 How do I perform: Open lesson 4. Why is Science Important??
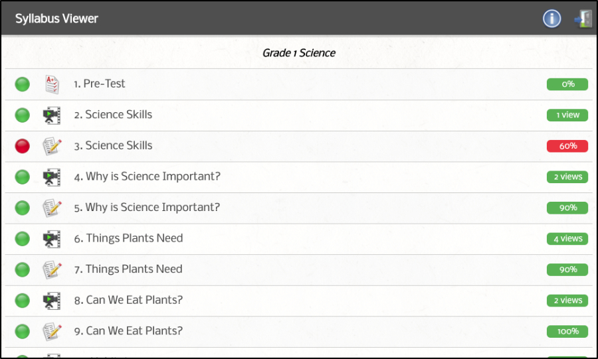148,177
